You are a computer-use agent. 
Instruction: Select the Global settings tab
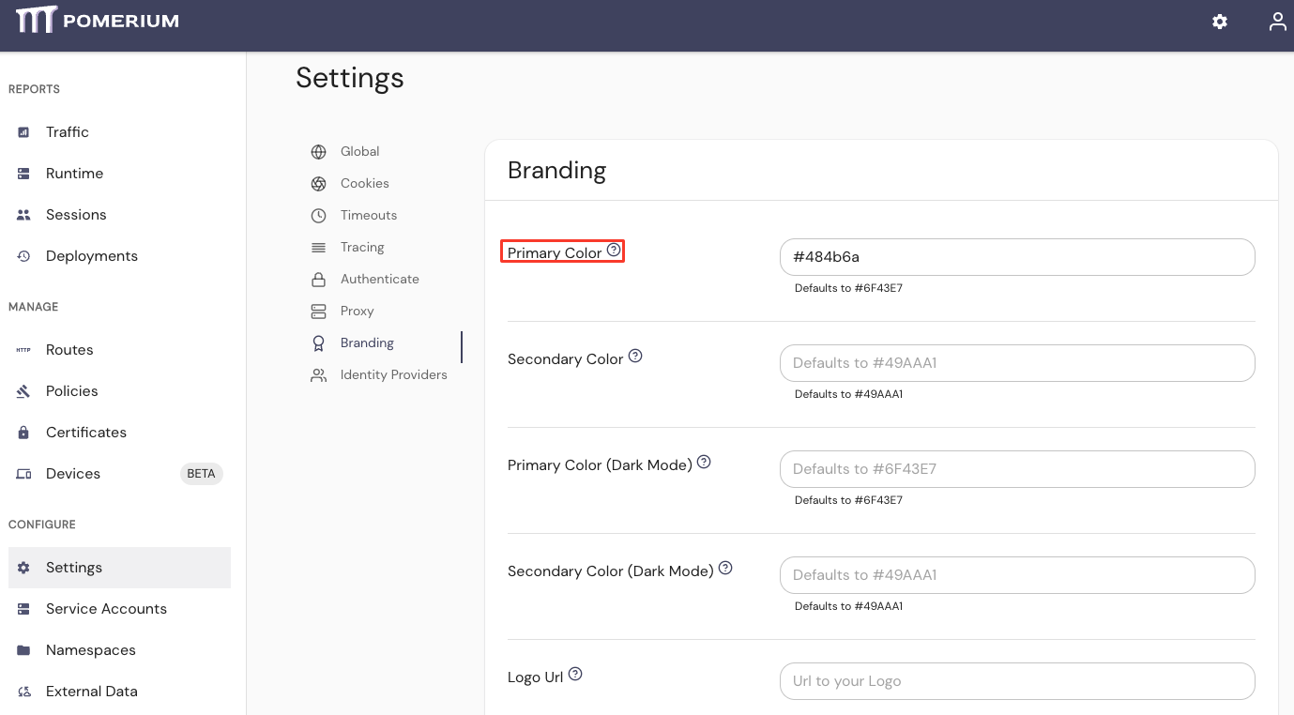tap(359, 151)
